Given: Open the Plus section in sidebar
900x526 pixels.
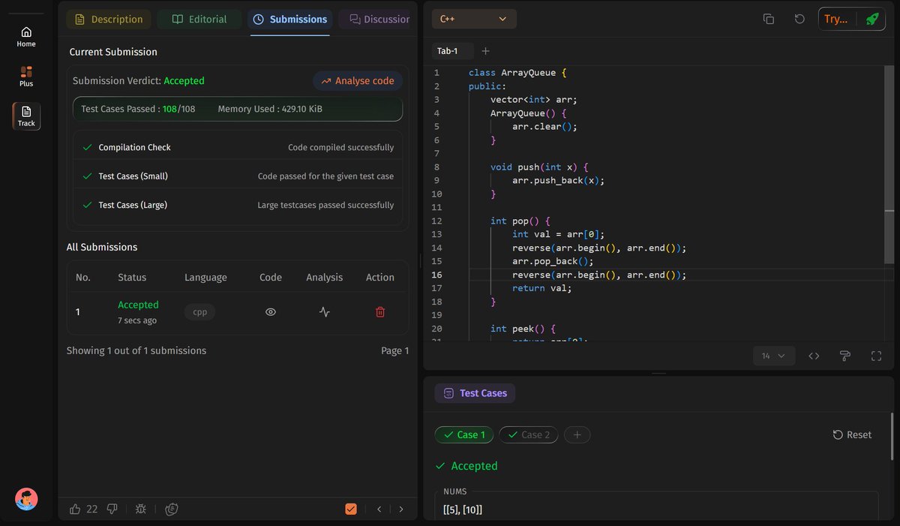Looking at the screenshot, I should [26, 77].
